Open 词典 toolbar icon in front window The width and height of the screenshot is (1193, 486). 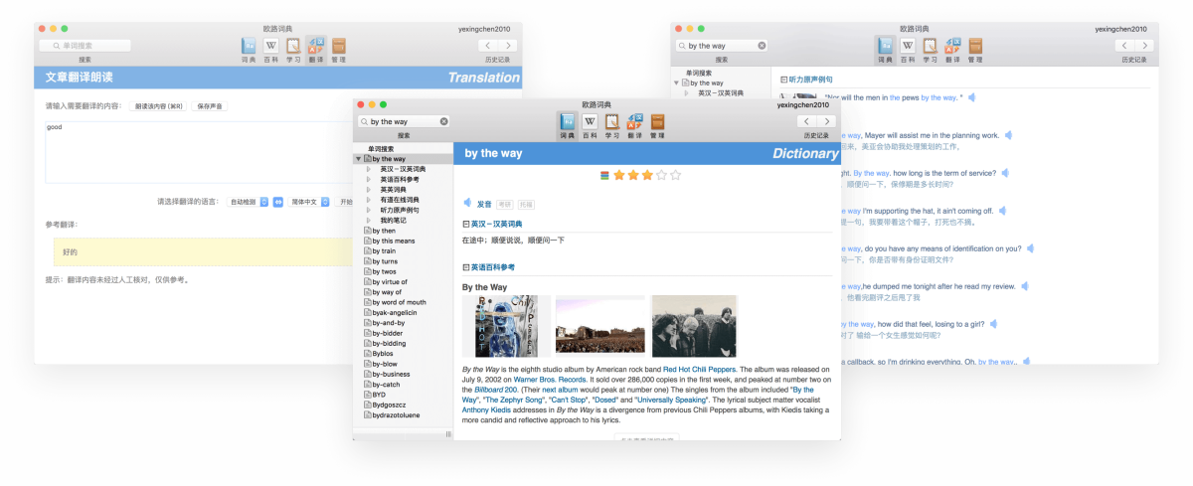[566, 121]
